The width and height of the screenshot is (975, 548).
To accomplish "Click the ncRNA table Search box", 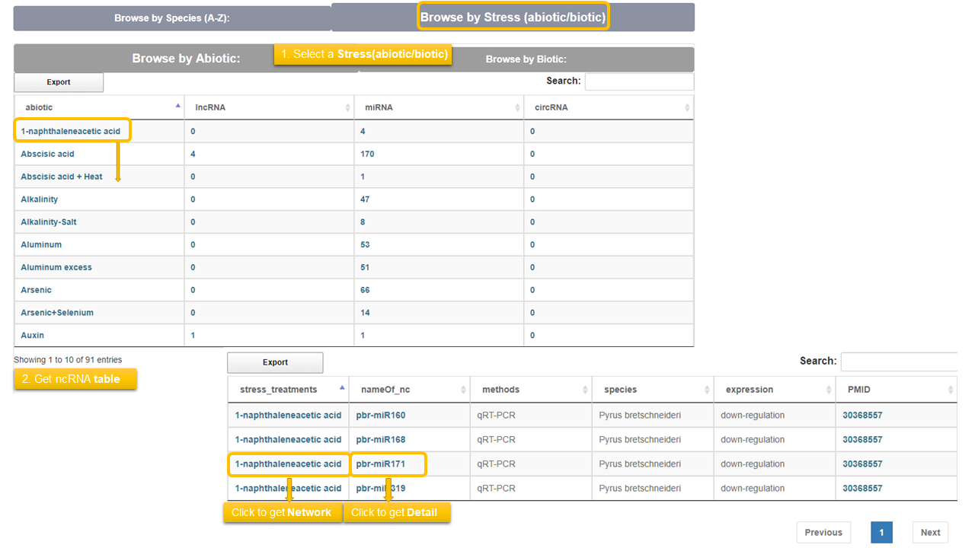I will 899,362.
